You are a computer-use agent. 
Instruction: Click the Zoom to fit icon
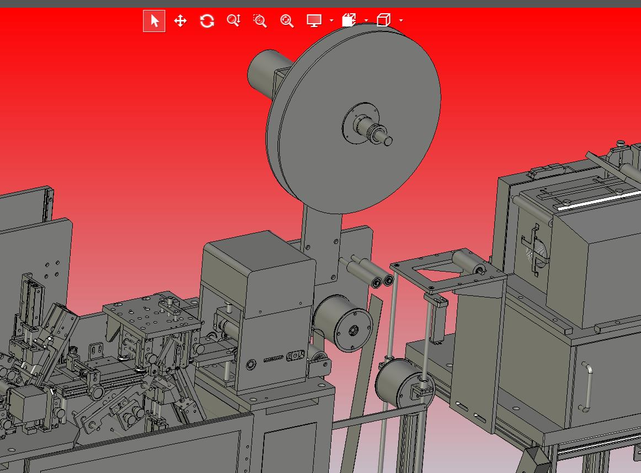pyautogui.click(x=286, y=20)
